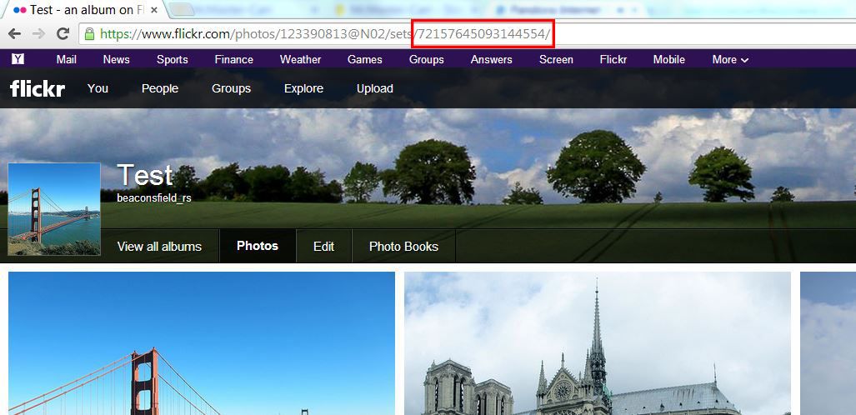856x415 pixels.
Task: Click the green HTTPS padlock icon
Action: (x=89, y=34)
